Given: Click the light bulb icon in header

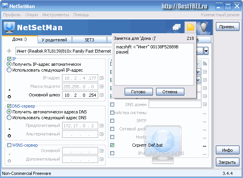Looking at the screenshot, I should pyautogui.click(x=203, y=27).
